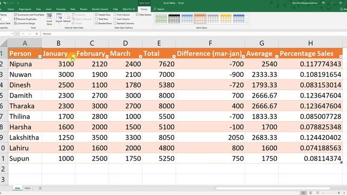Apply the gray table style
Image resolution: width=347 pixels, height=195 pixels.
213,19
